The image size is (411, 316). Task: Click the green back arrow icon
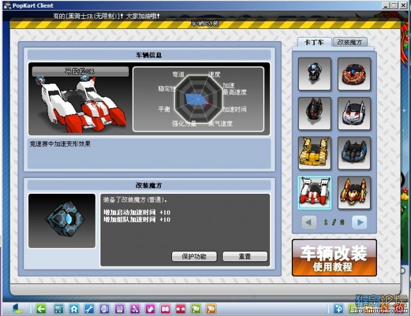click(x=41, y=309)
